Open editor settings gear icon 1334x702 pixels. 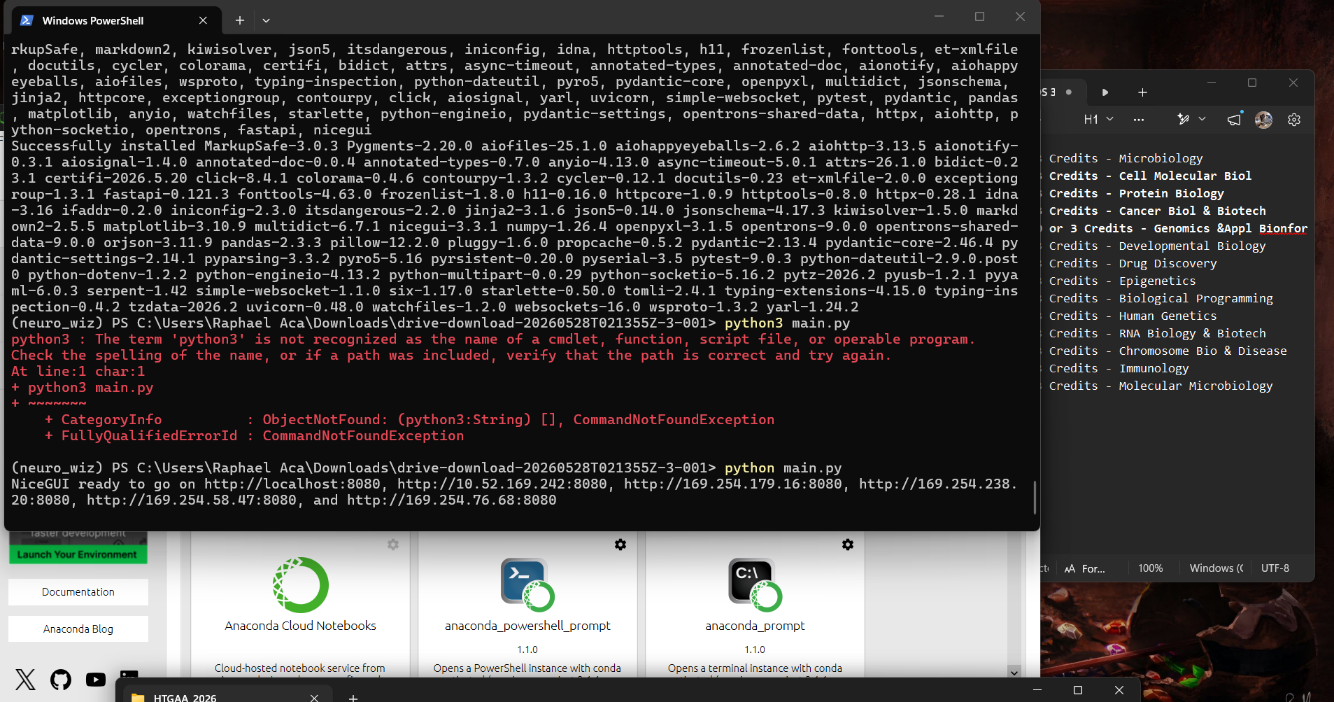(x=1294, y=120)
